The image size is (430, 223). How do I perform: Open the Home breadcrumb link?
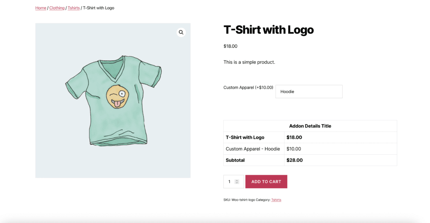[x=41, y=8]
